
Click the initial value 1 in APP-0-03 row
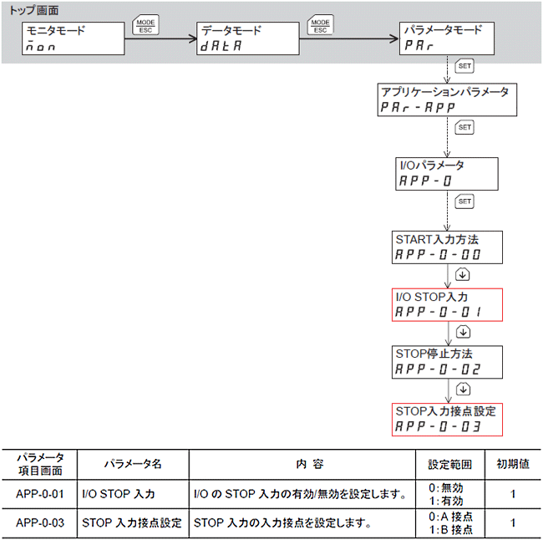(513, 523)
